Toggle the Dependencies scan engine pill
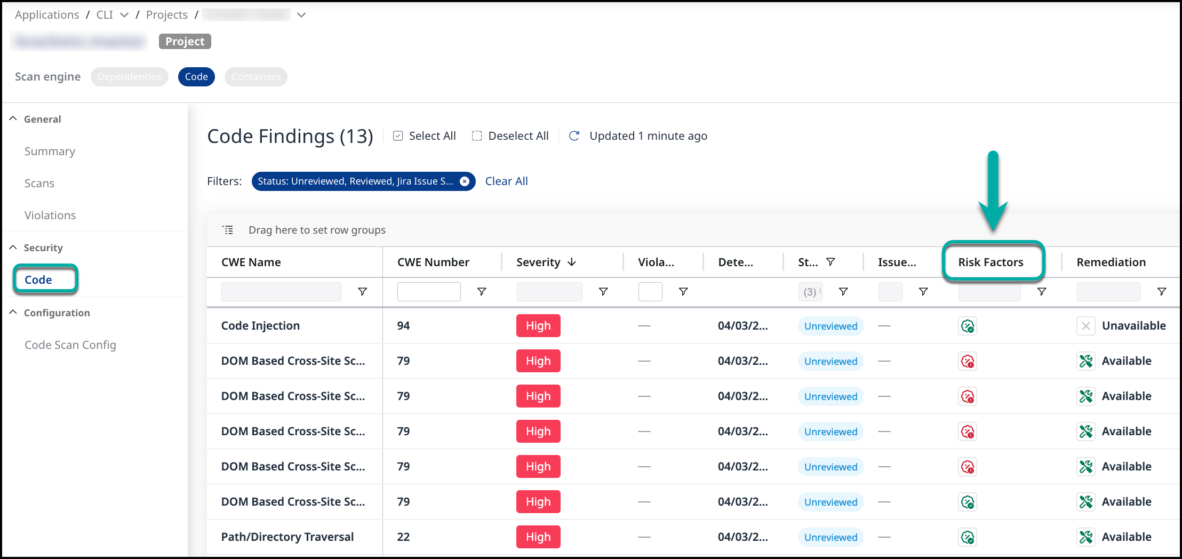Image resolution: width=1182 pixels, height=559 pixels. pos(129,77)
